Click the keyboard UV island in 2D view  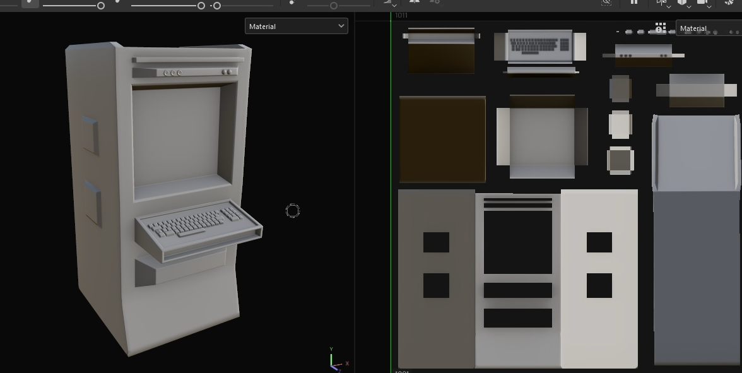[540, 46]
